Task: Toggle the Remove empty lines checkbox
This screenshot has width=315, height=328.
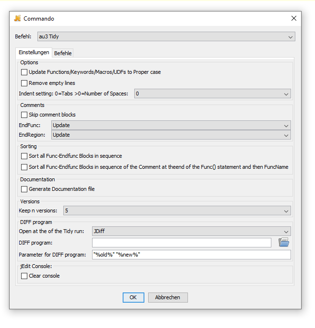Action: (24, 83)
